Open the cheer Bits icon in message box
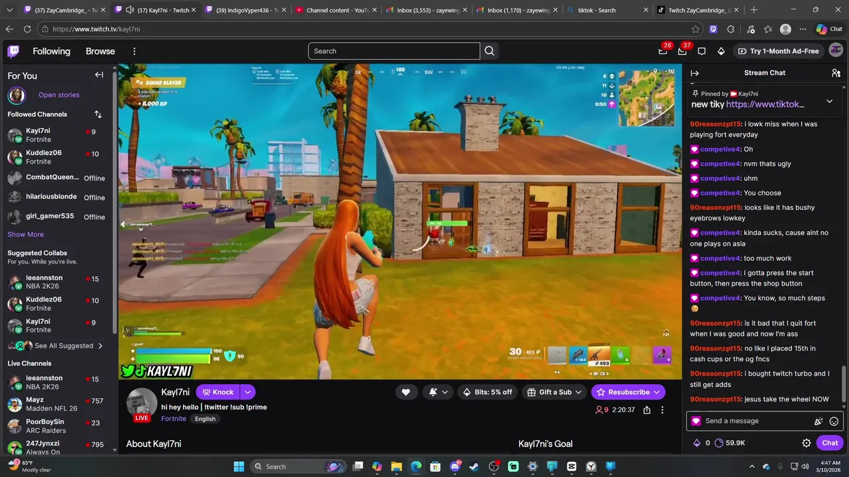Image resolution: width=849 pixels, height=477 pixels. pos(818,421)
